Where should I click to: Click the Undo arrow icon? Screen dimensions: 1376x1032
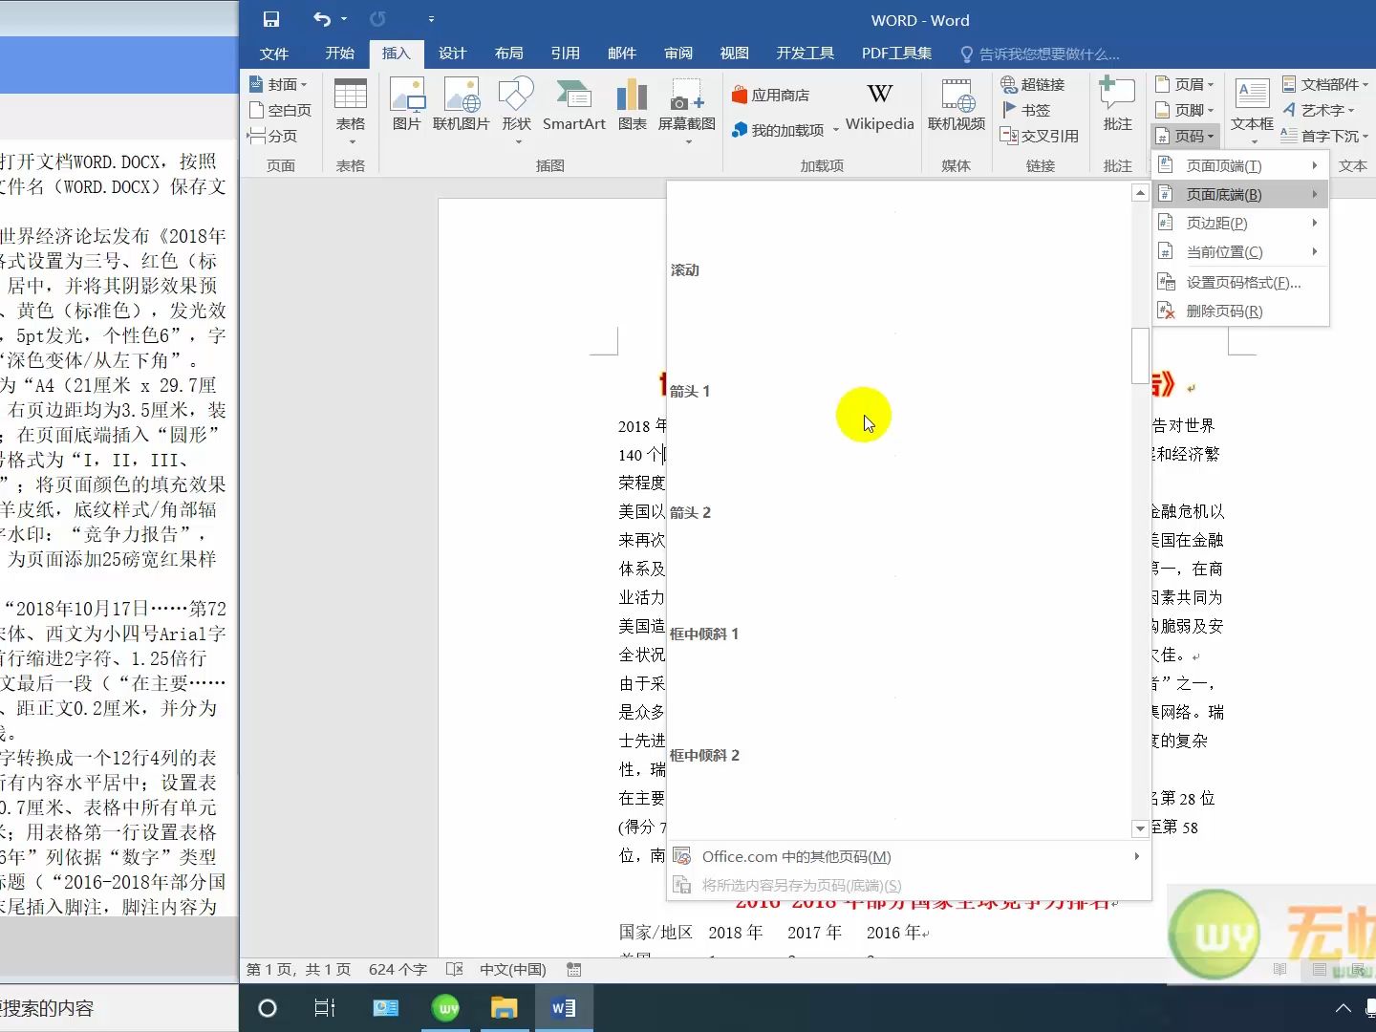pos(322,19)
